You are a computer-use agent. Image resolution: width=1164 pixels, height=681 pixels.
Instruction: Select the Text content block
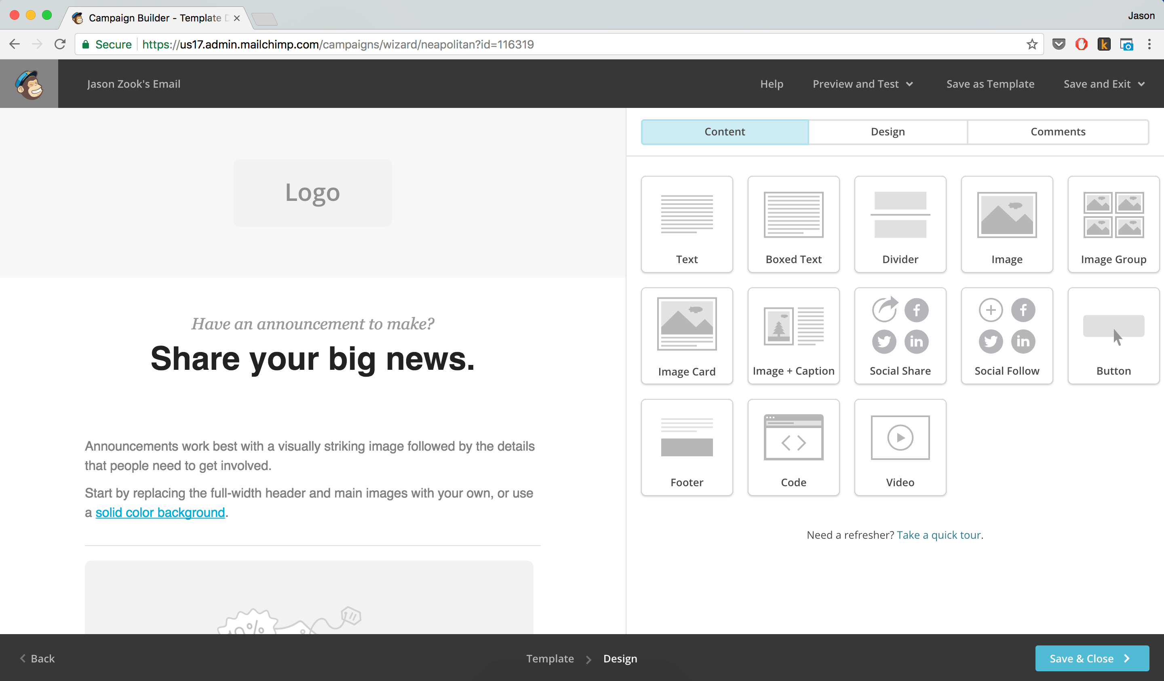click(x=686, y=224)
